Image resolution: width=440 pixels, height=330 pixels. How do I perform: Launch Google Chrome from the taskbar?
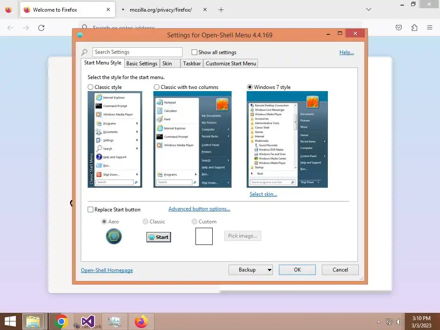61,321
